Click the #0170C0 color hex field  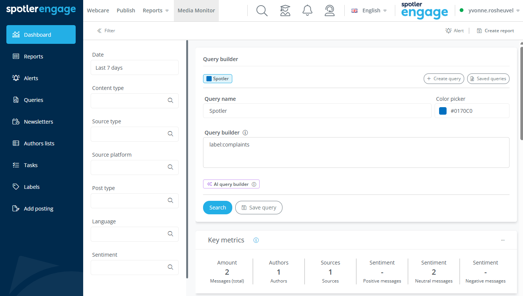472,111
